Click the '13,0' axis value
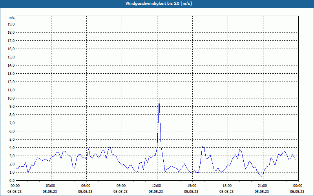This screenshot has height=196, width=314. click(x=11, y=74)
